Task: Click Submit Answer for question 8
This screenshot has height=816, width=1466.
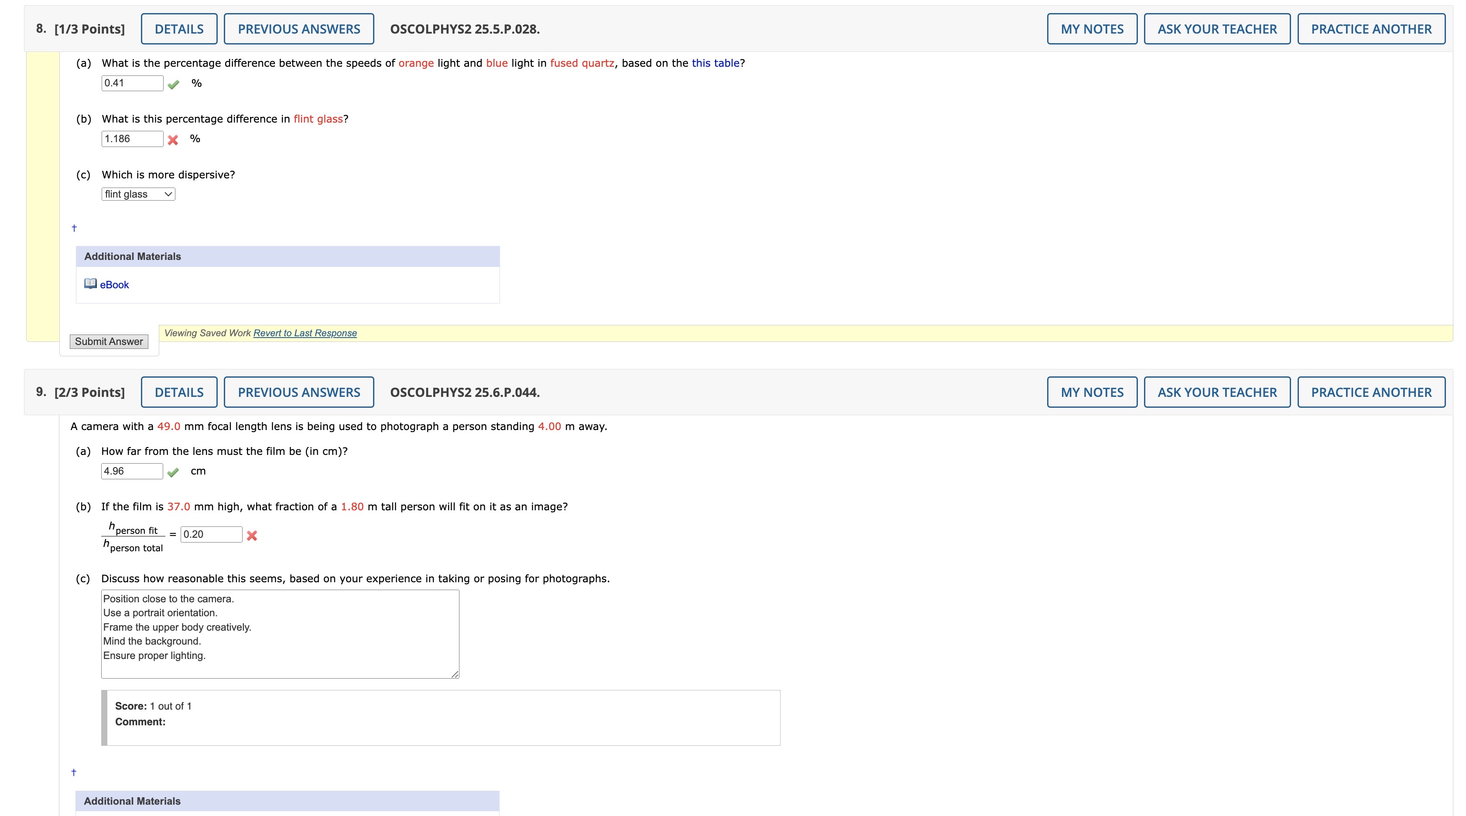Action: tap(108, 341)
